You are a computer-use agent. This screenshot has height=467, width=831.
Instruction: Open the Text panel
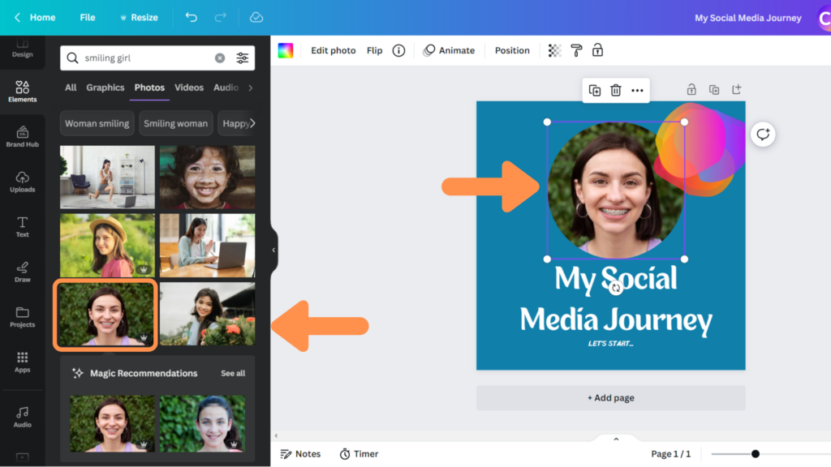(22, 227)
